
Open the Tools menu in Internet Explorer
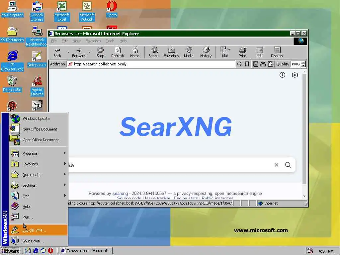click(110, 41)
